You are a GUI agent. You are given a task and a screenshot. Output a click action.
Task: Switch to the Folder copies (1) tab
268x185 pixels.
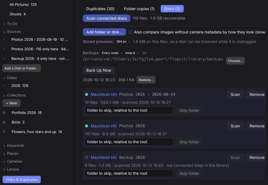[139, 9]
